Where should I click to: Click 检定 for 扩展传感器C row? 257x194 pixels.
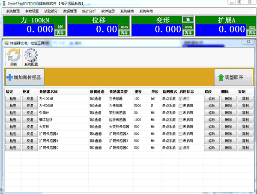[x=13, y=148]
